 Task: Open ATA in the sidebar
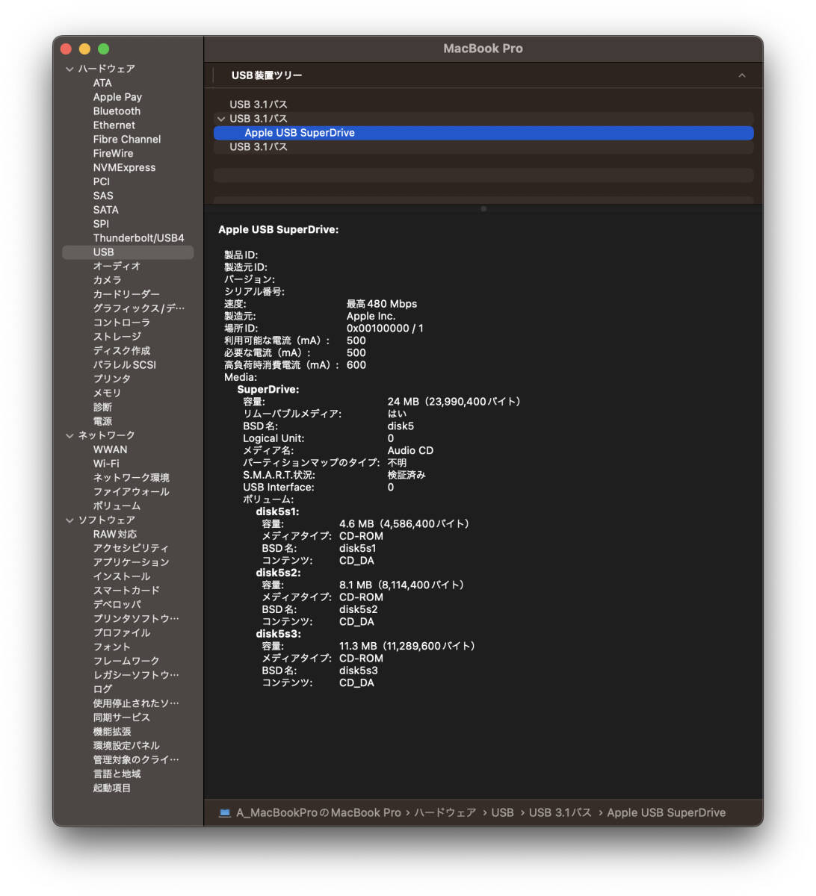[x=102, y=83]
